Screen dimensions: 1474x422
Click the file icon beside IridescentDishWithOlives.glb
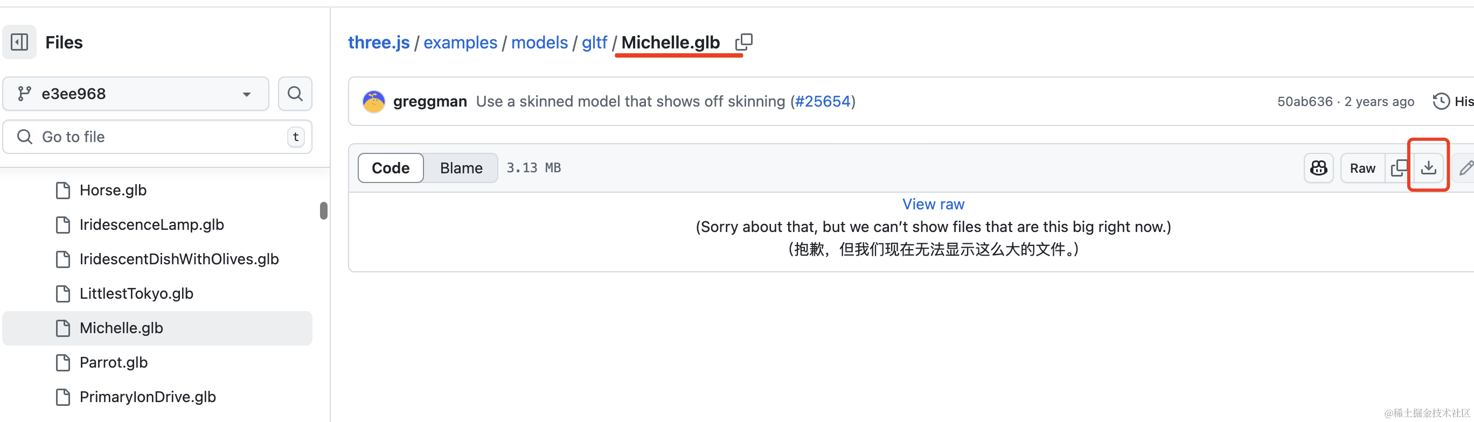click(63, 259)
